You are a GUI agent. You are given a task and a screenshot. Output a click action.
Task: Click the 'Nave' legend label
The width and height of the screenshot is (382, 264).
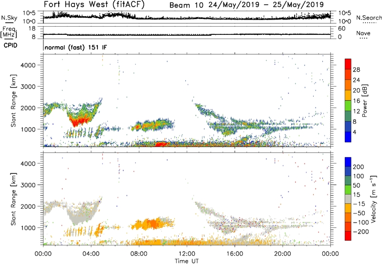pyautogui.click(x=363, y=33)
